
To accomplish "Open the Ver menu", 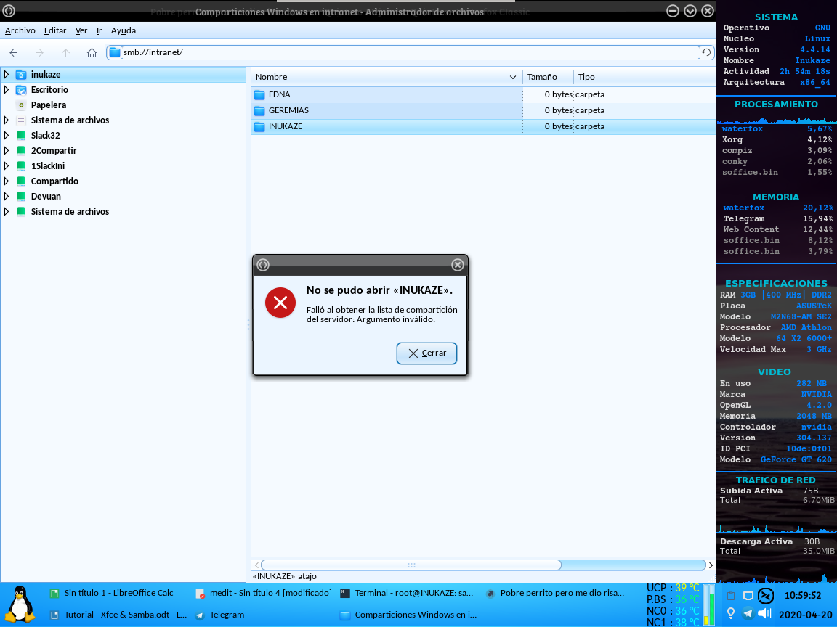I will tap(81, 30).
